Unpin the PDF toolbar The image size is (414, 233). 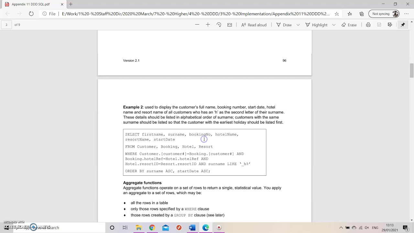coord(403,25)
